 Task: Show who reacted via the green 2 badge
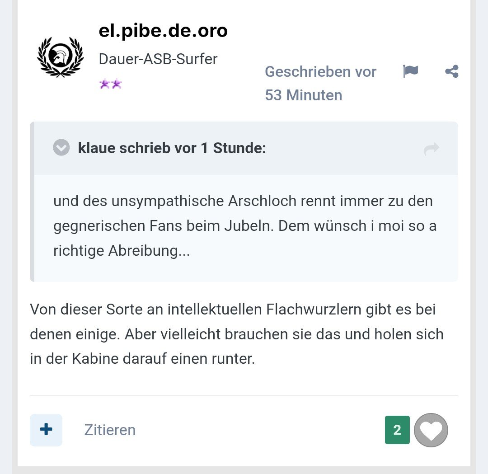coord(397,430)
